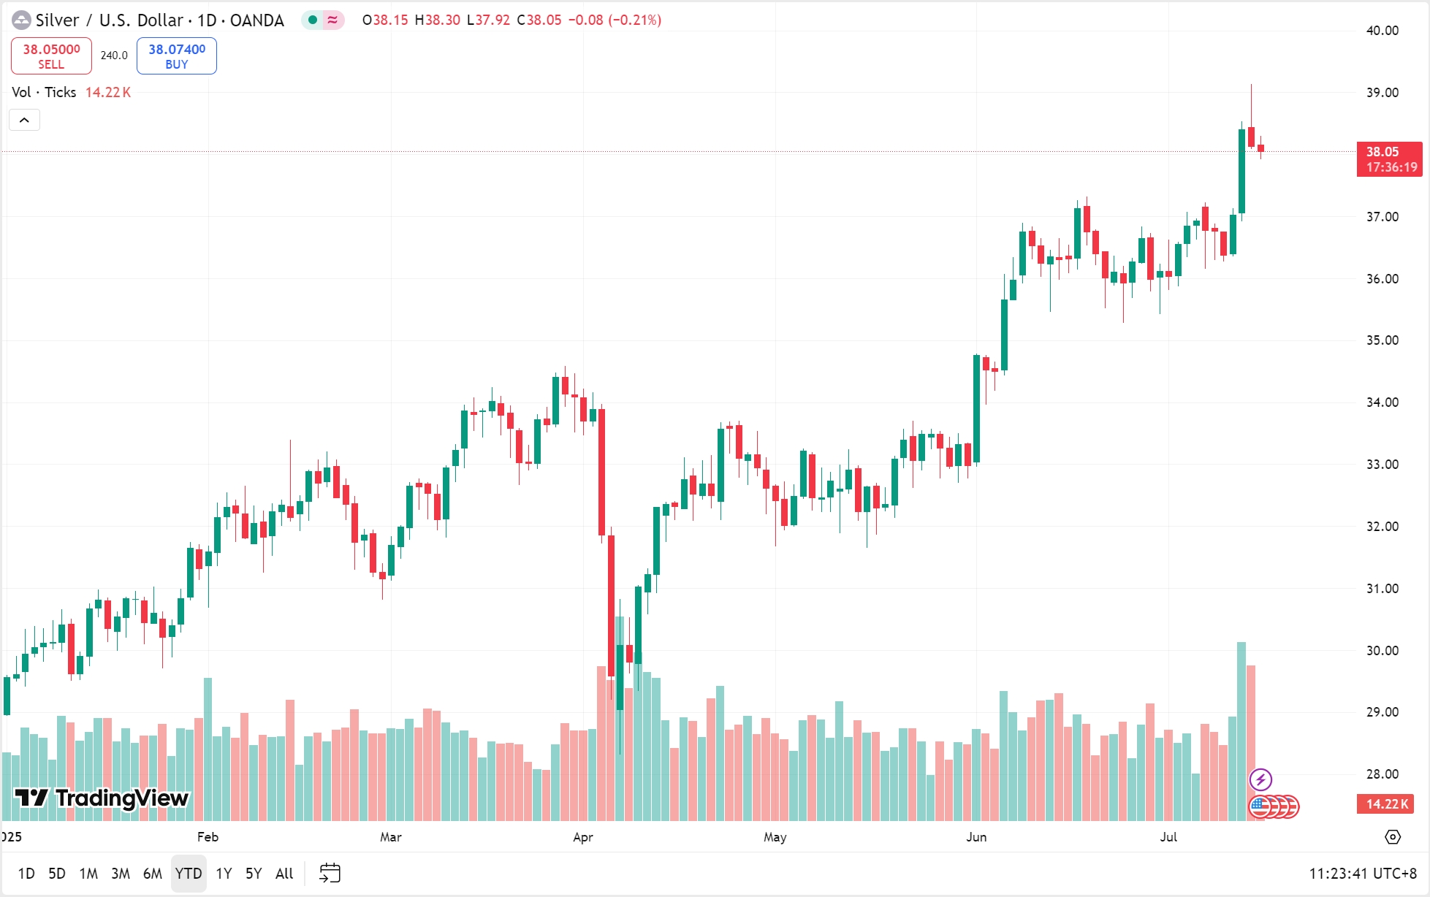The image size is (1430, 897).
Task: Select the YTD time range tab
Action: point(189,874)
